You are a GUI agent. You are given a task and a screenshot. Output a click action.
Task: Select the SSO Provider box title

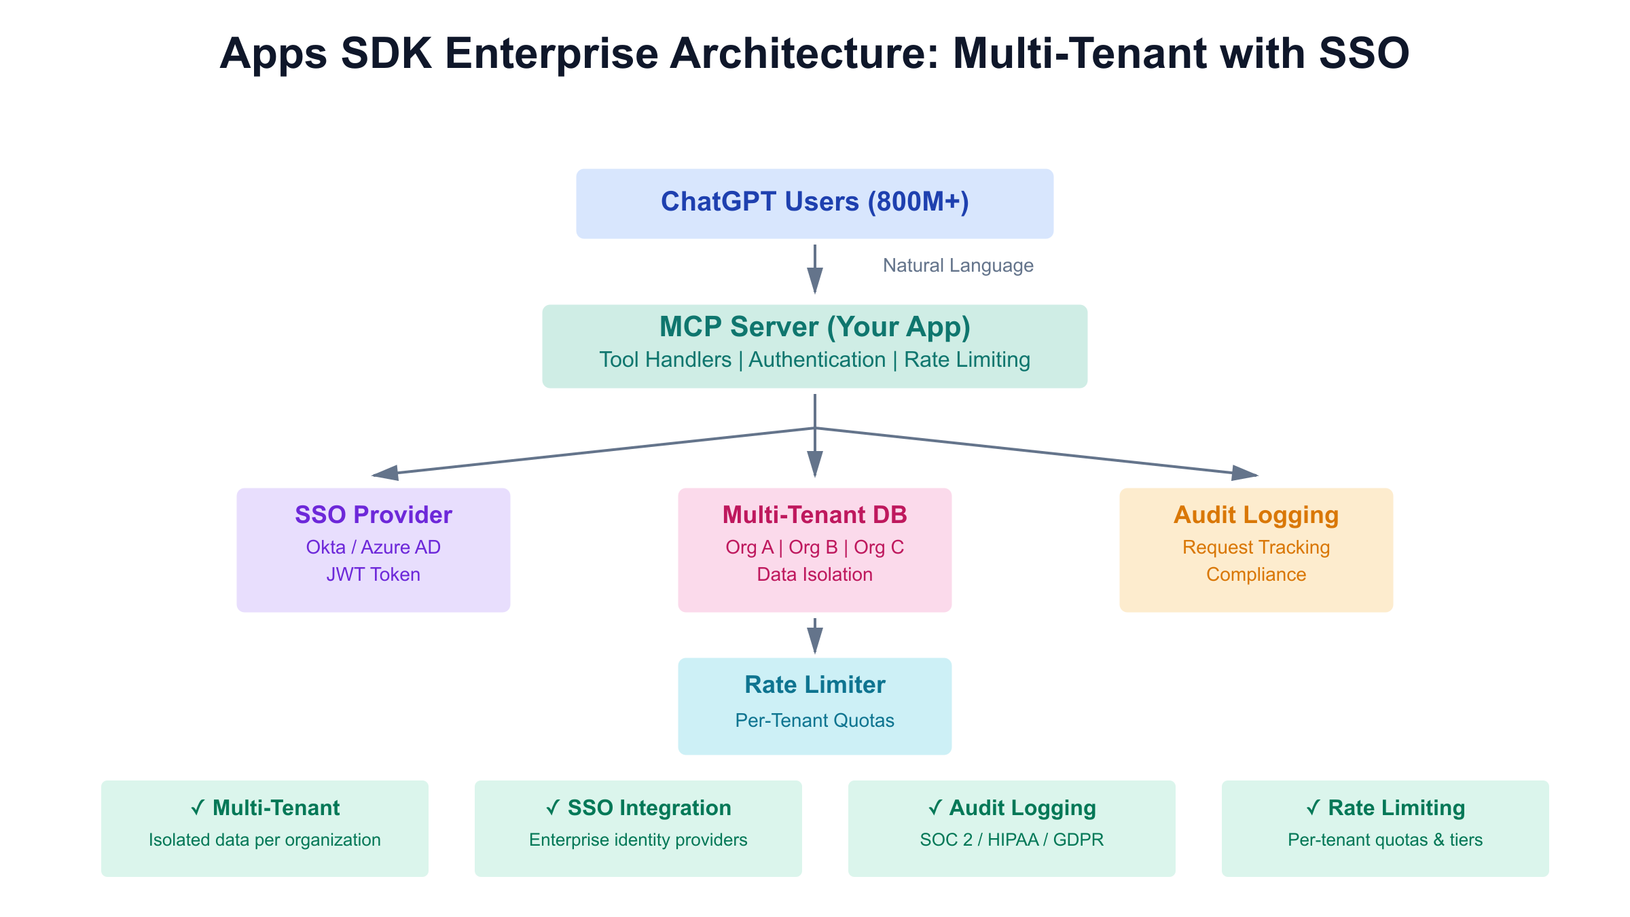click(373, 515)
